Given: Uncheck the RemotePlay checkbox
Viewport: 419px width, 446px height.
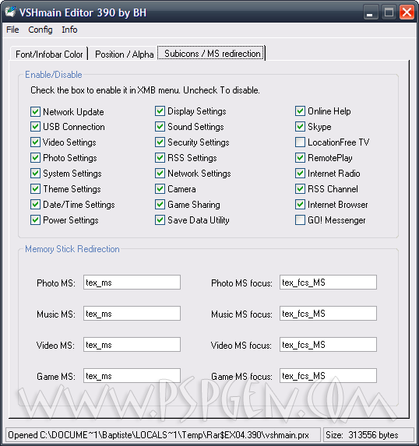Looking at the screenshot, I should 300,157.
